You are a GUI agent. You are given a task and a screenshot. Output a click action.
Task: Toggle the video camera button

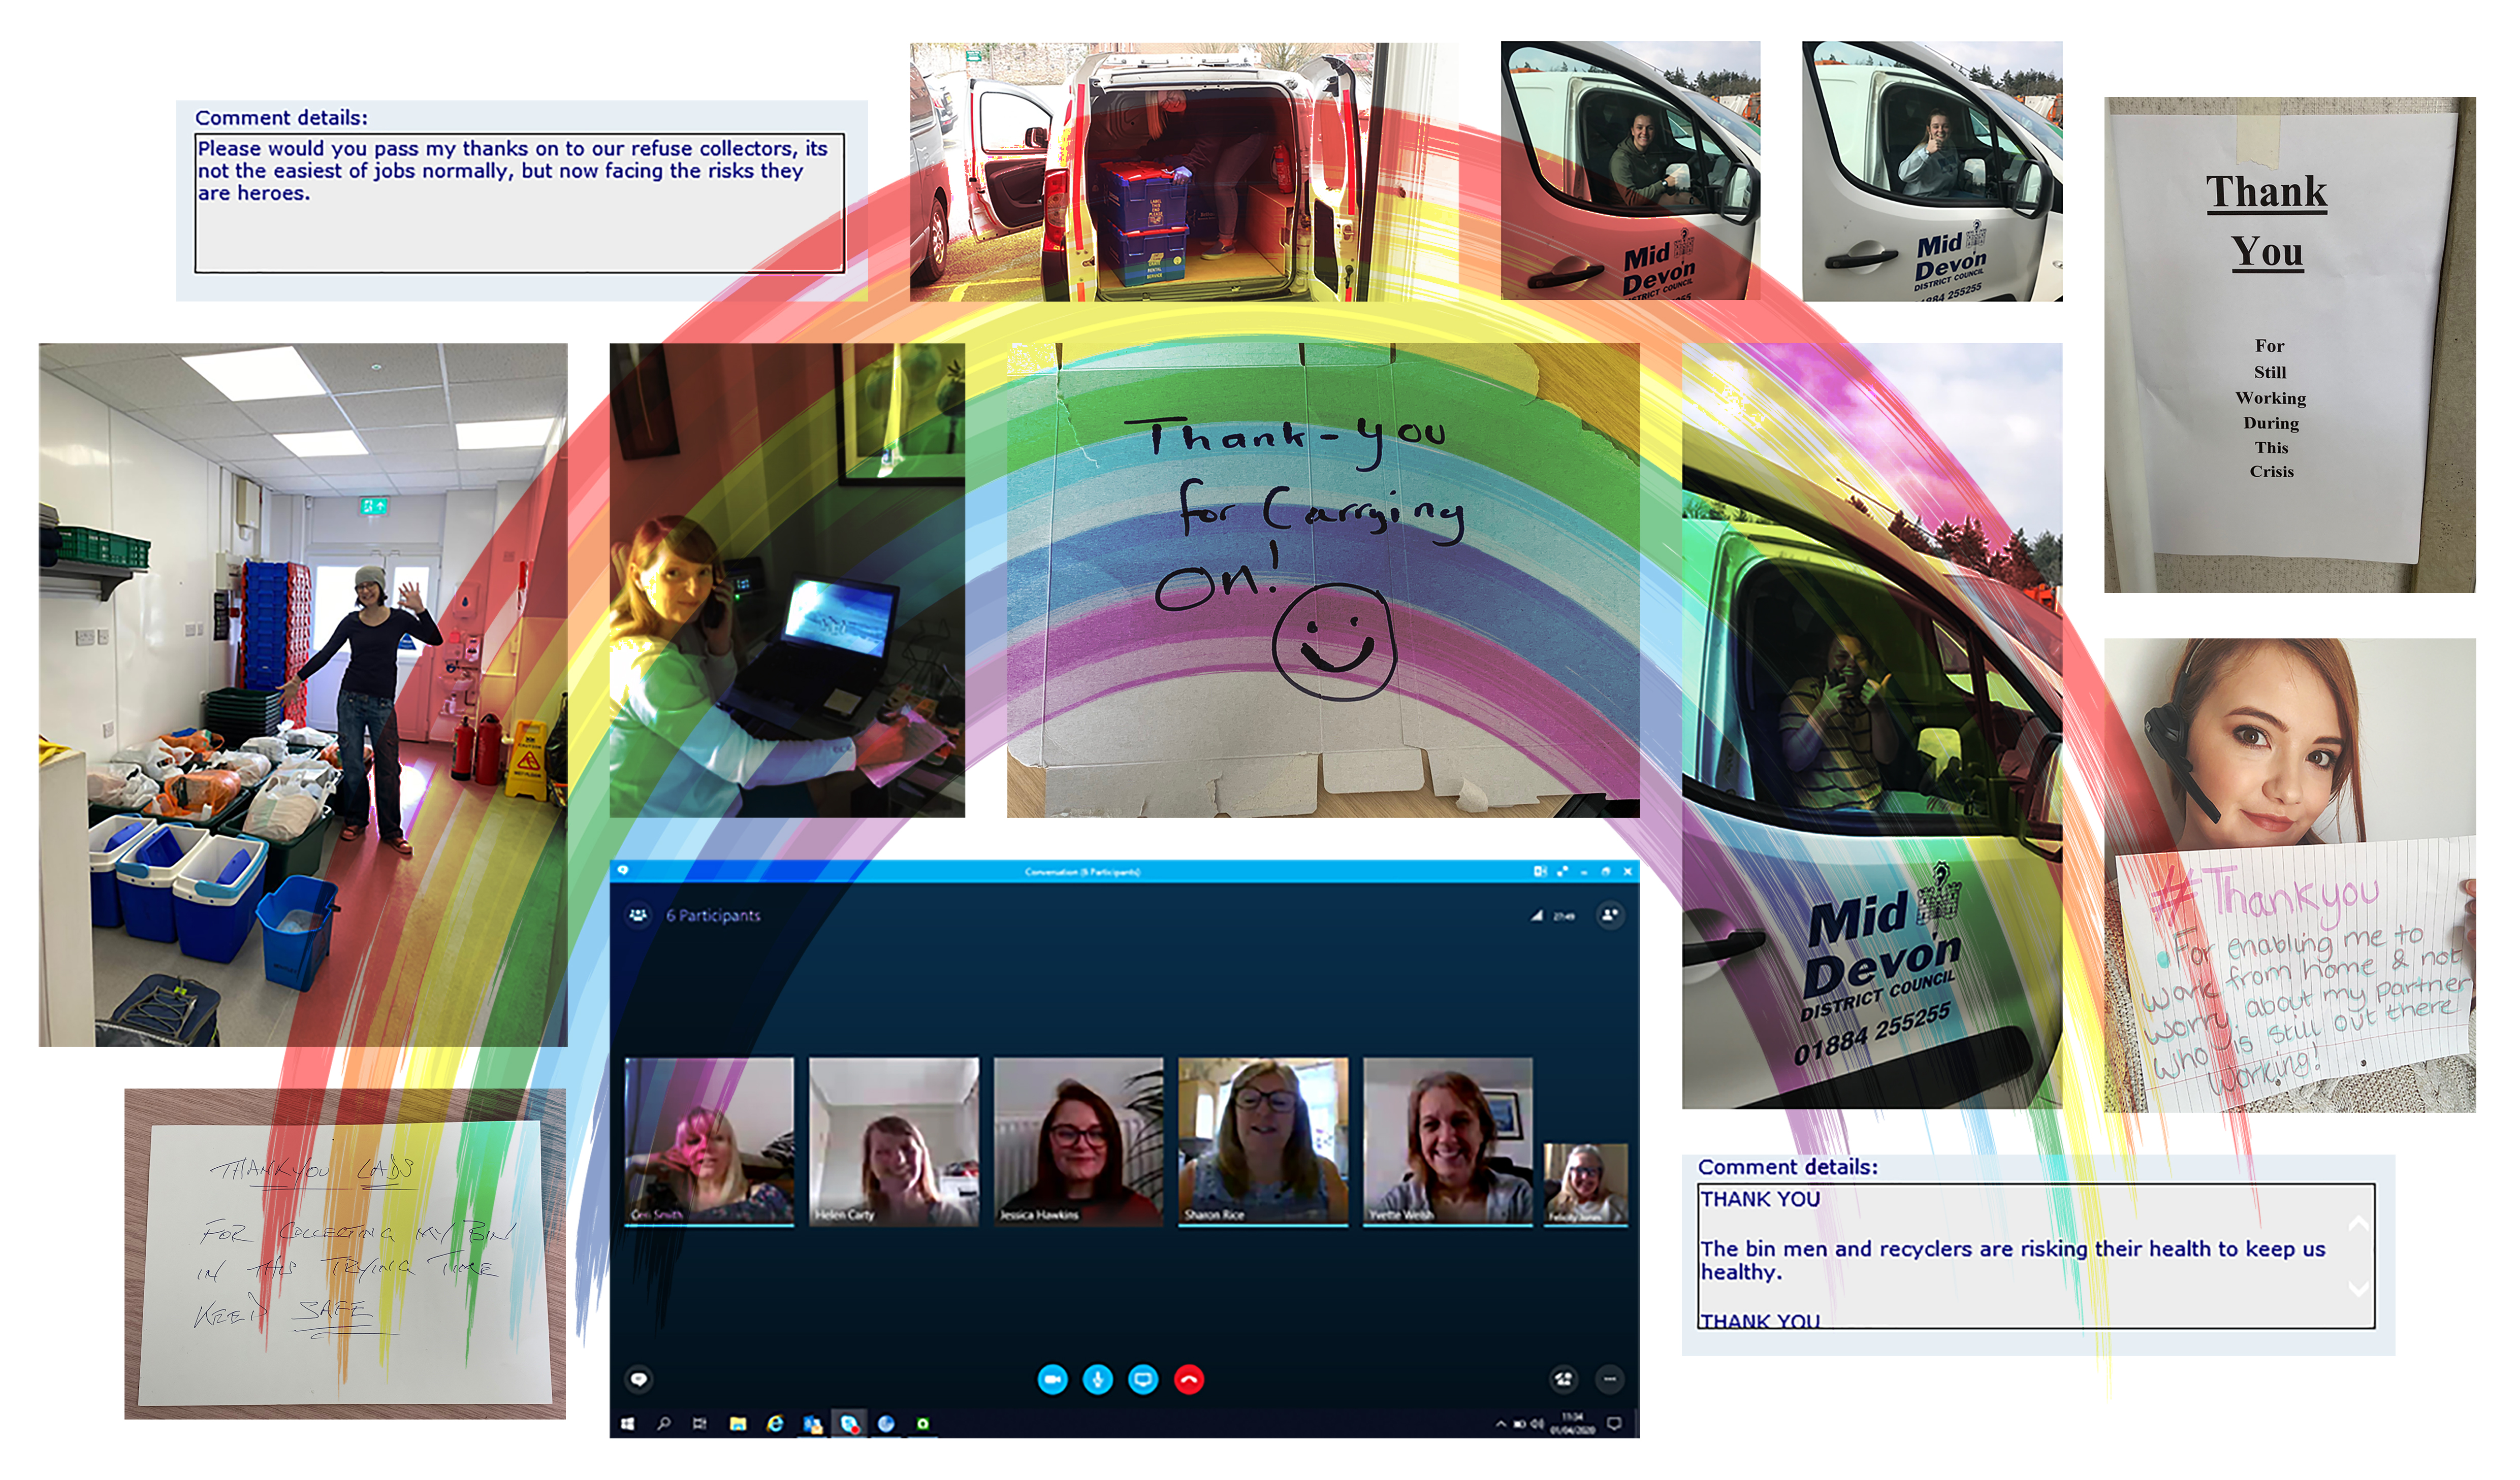[1052, 1380]
